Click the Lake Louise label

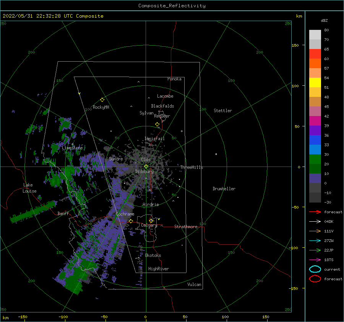tap(29, 188)
